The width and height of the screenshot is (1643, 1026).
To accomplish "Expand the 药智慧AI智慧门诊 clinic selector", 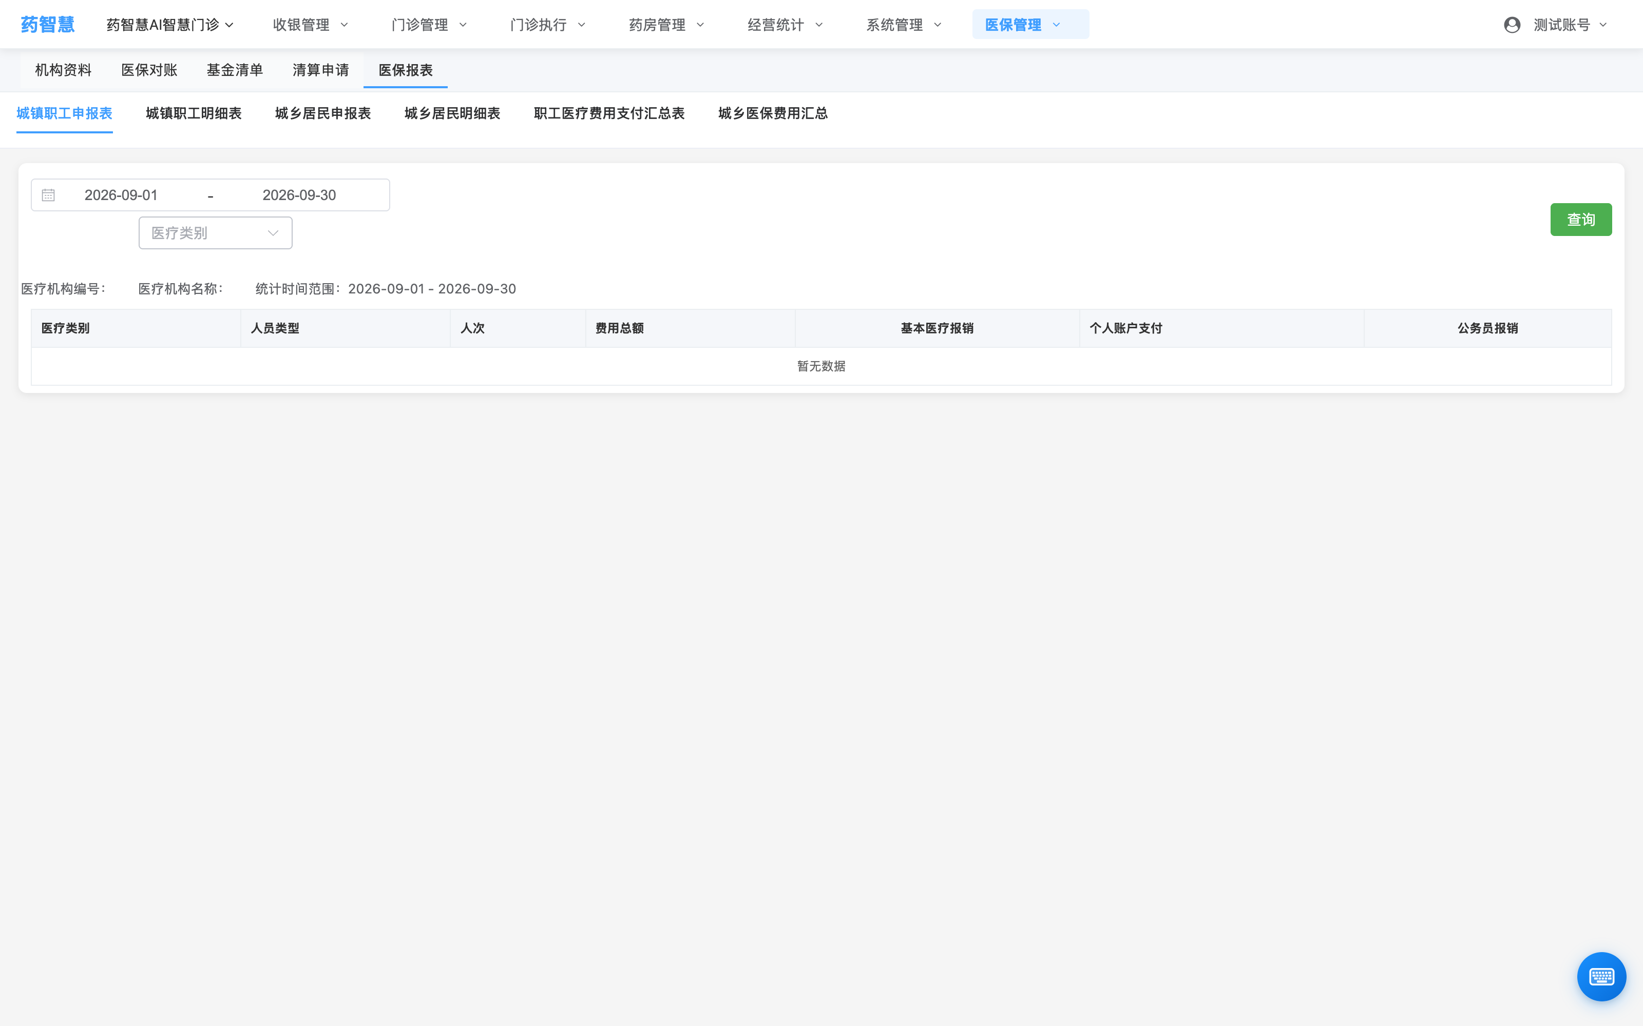I will point(170,25).
